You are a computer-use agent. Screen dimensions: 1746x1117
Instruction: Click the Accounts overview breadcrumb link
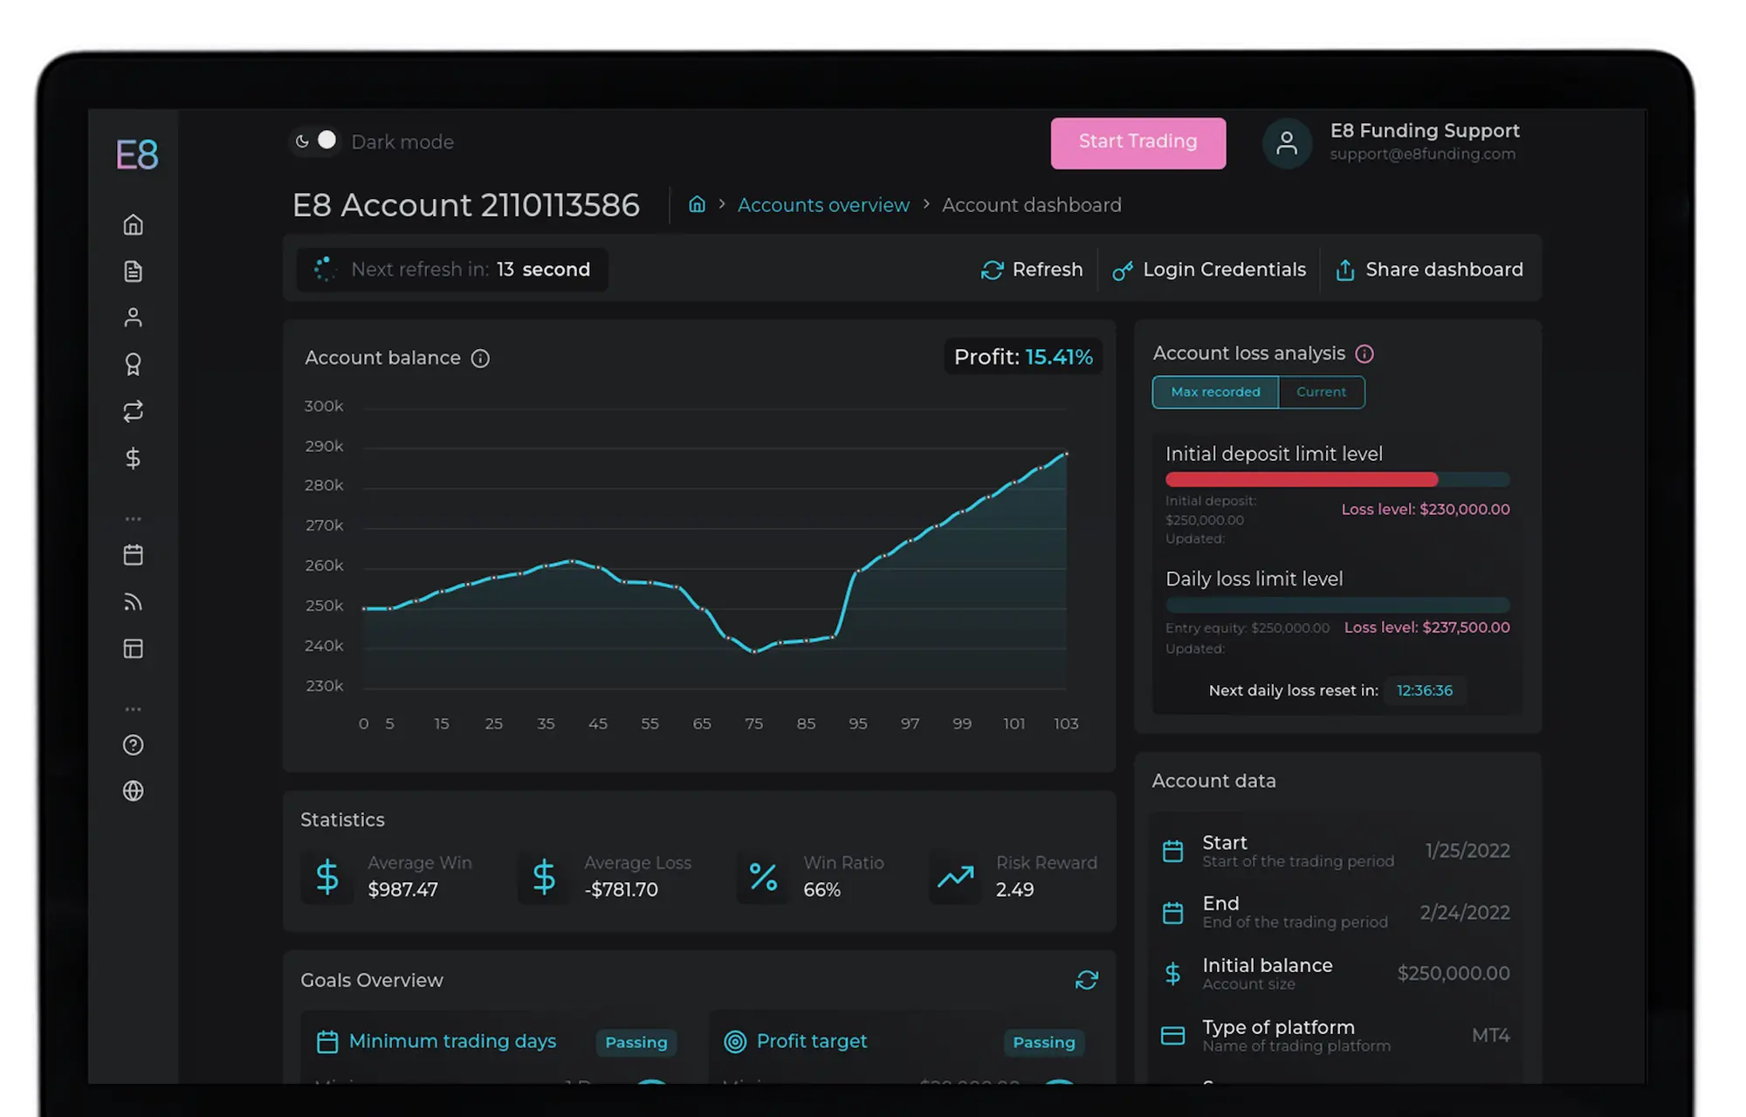pos(822,205)
